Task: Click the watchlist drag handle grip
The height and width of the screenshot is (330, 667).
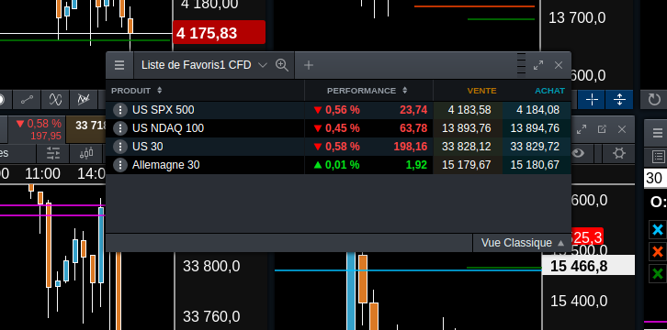Action: pyautogui.click(x=522, y=64)
